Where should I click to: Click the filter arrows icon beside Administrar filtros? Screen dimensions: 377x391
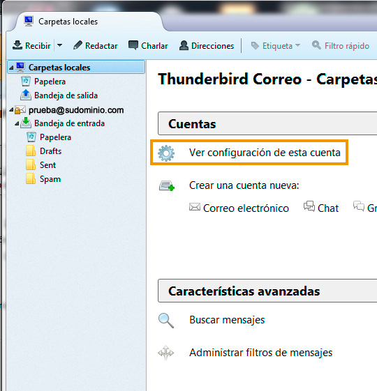tap(166, 353)
